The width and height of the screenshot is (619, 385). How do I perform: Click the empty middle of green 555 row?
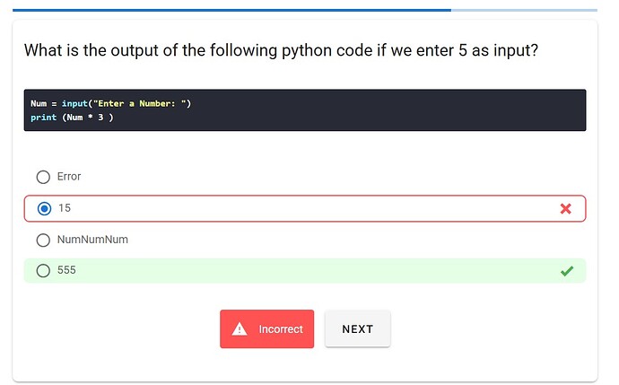point(305,270)
